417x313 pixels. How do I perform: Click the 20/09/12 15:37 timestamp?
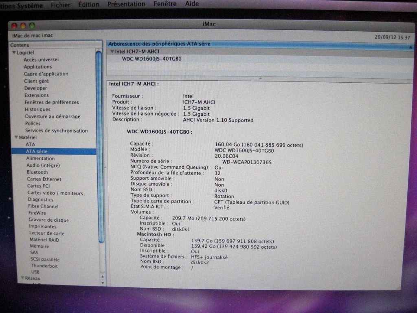tap(393, 37)
